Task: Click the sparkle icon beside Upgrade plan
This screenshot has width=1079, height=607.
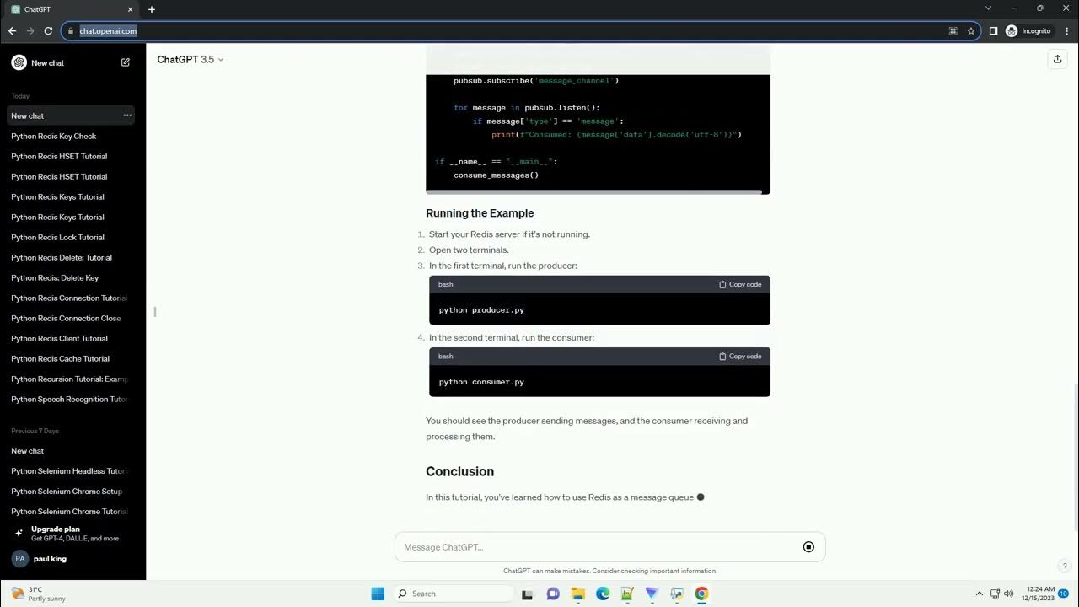Action: pyautogui.click(x=19, y=533)
